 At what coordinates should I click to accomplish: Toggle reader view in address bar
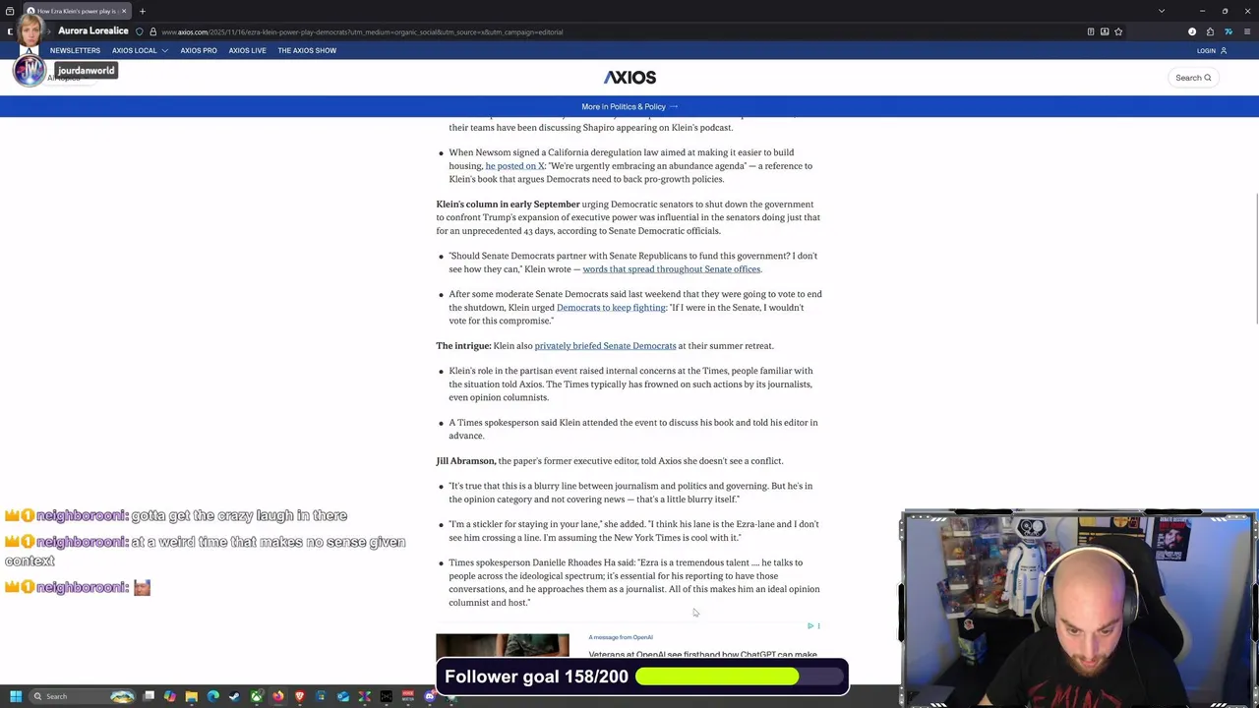point(1091,31)
